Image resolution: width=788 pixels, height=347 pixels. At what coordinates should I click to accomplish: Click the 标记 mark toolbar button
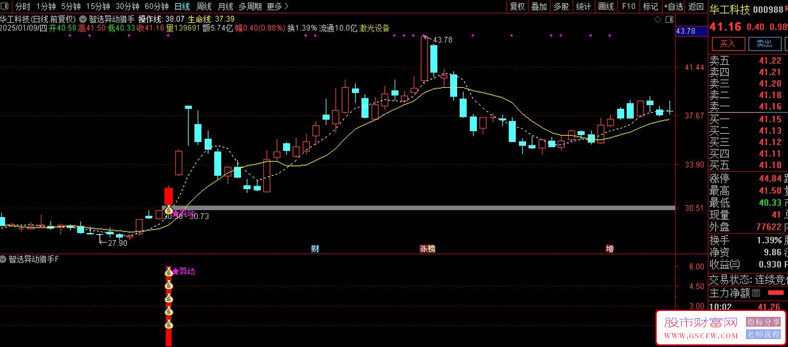click(x=650, y=7)
